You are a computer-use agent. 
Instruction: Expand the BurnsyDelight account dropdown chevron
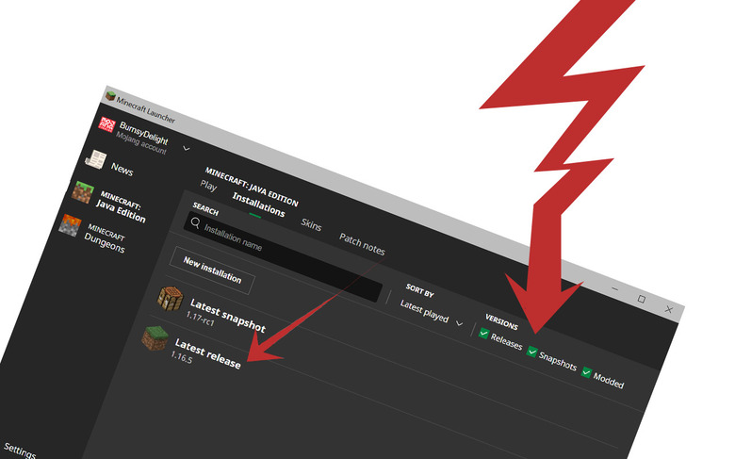pyautogui.click(x=186, y=149)
